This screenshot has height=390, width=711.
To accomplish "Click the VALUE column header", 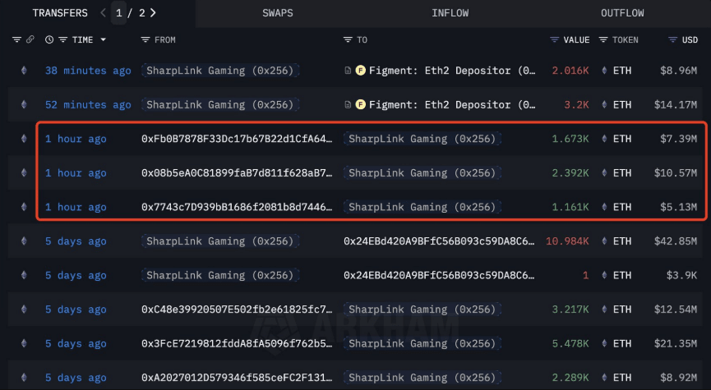I will (576, 40).
